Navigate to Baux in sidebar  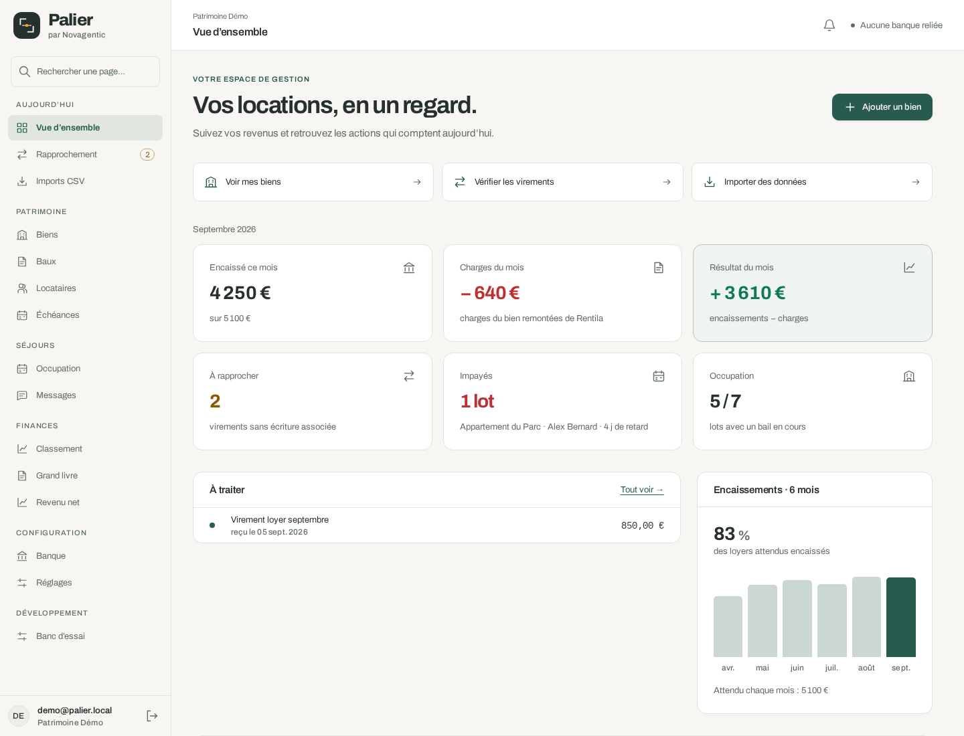85,262
